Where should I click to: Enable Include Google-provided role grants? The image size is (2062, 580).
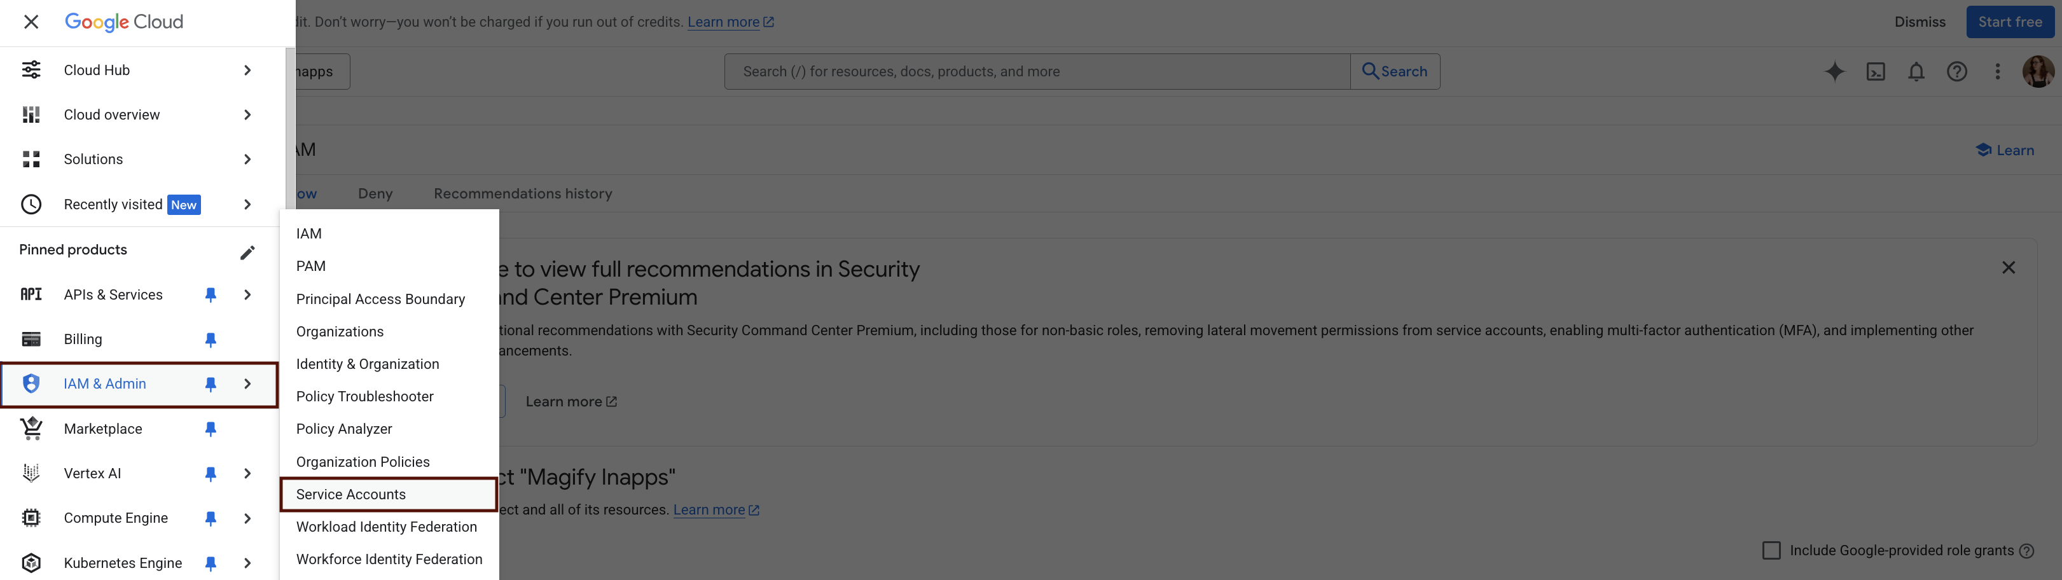1771,550
